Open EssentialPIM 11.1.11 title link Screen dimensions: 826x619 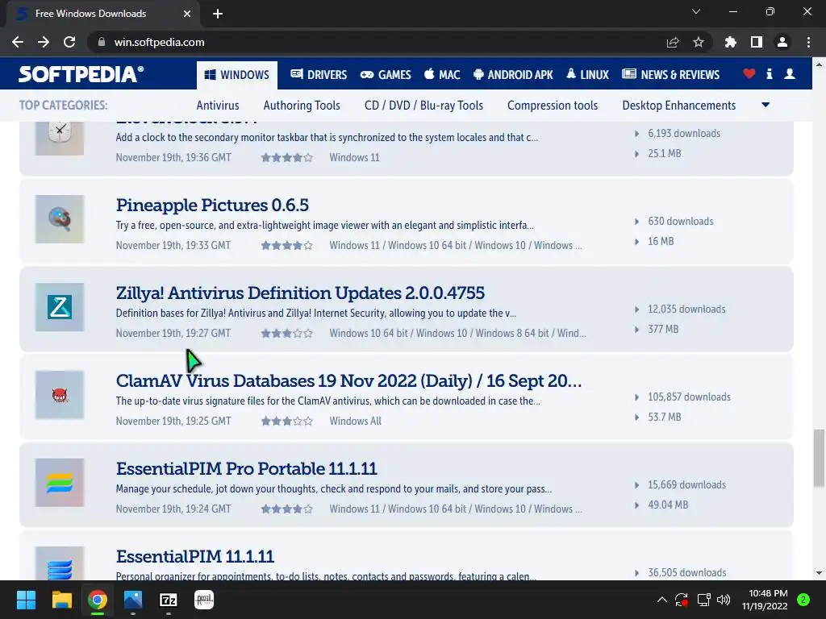coord(195,557)
